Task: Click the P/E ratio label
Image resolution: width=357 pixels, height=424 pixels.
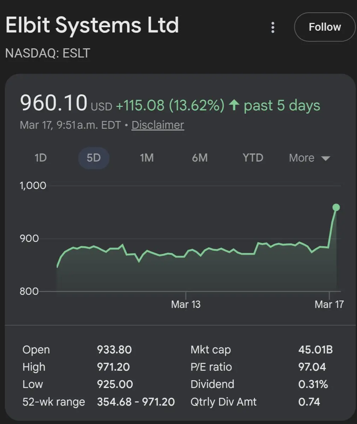Action: 211,367
